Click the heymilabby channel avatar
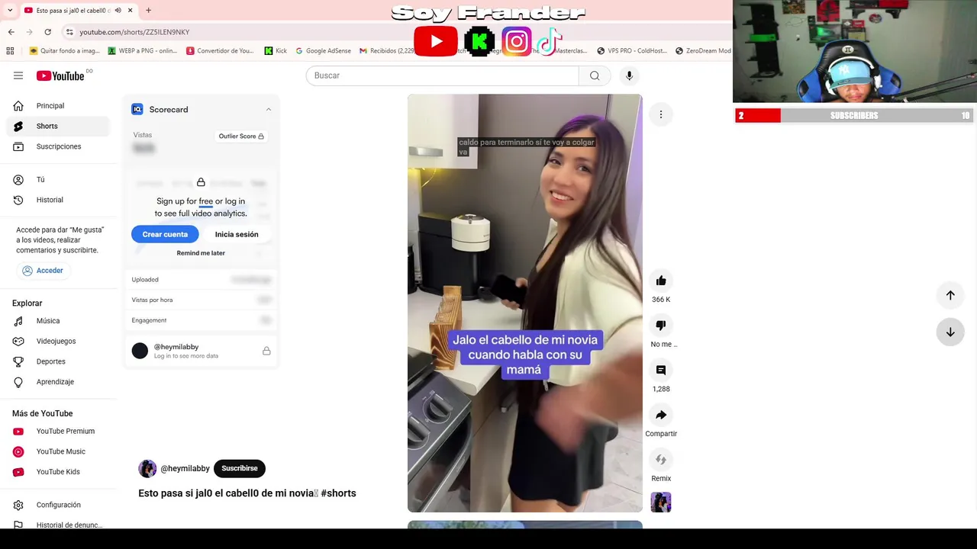The width and height of the screenshot is (977, 549). (x=147, y=469)
